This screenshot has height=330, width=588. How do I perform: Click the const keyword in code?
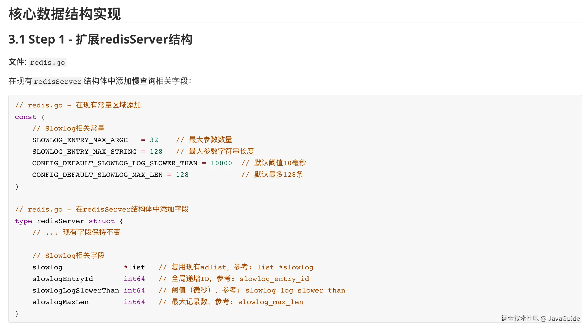tap(25, 117)
